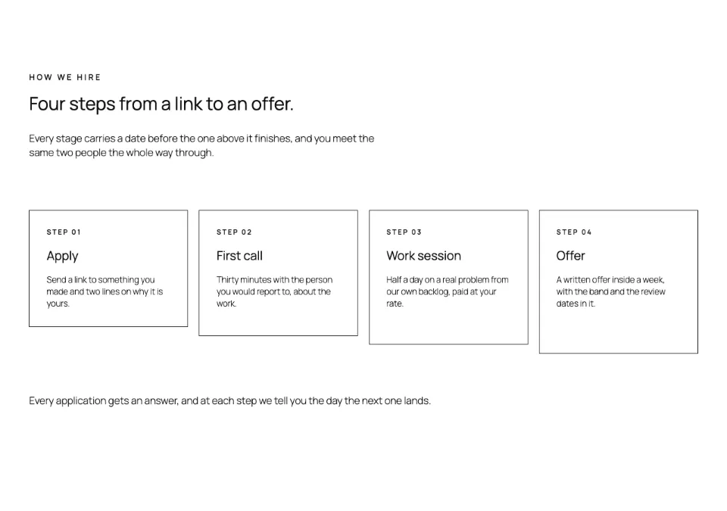Click the 'HOW WE HIRE' eyebrow label
Image resolution: width=727 pixels, height=511 pixels.
pos(65,77)
